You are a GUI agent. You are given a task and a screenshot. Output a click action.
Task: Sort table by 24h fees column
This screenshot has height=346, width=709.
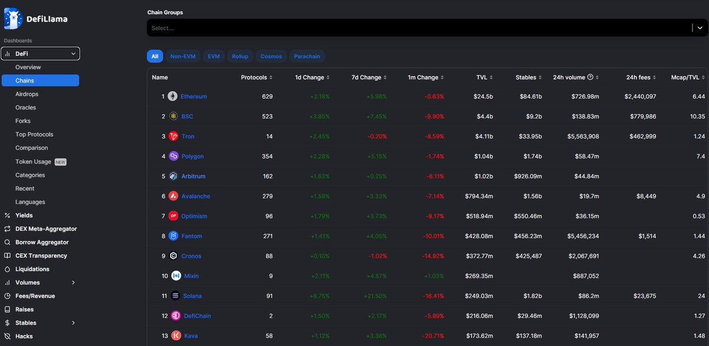(x=642, y=77)
